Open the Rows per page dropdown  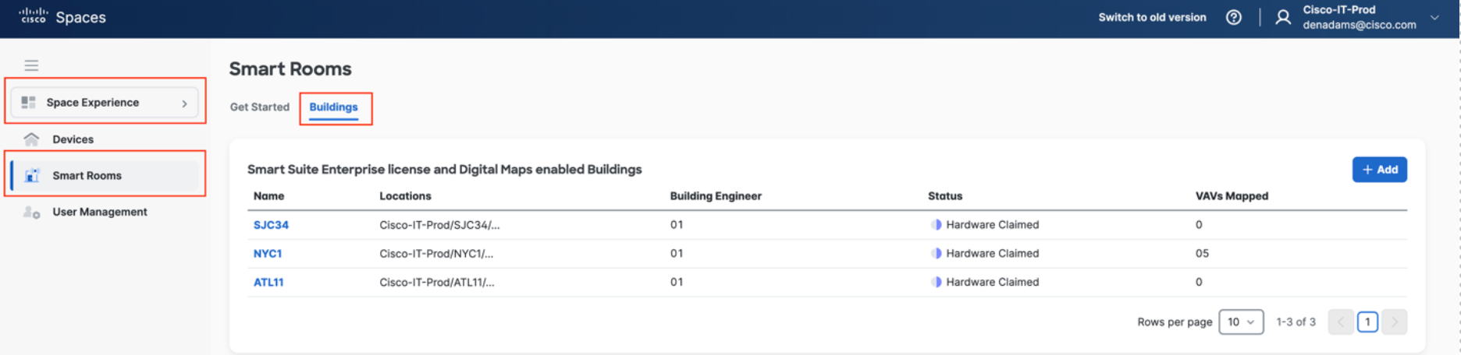[1241, 322]
